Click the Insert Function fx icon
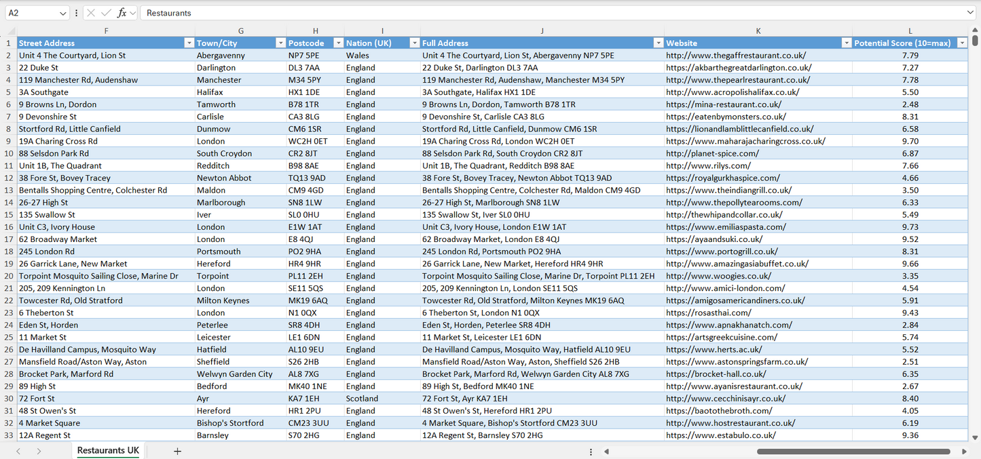Screen dimensions: 981x459 122,13
